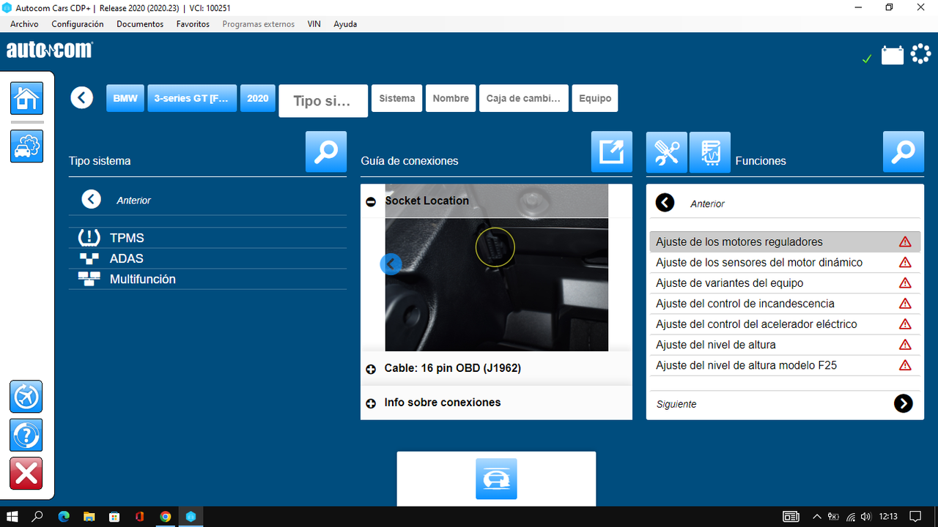Click warning triangle for Ajuste del nivel de altura
938x527 pixels.
click(x=905, y=344)
